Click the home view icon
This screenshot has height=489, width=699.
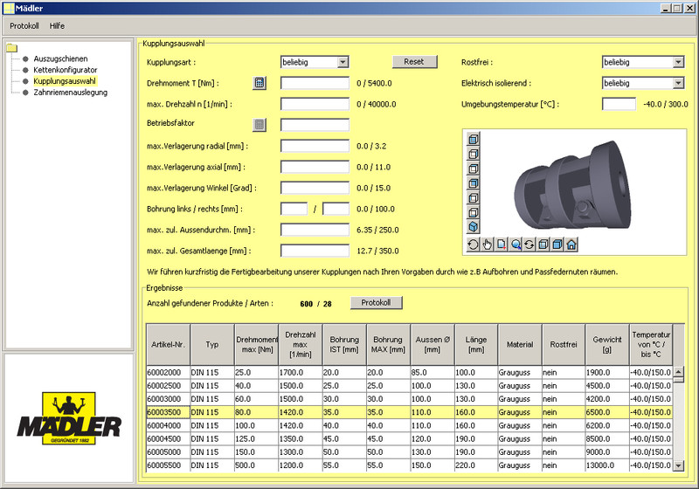[x=571, y=244]
